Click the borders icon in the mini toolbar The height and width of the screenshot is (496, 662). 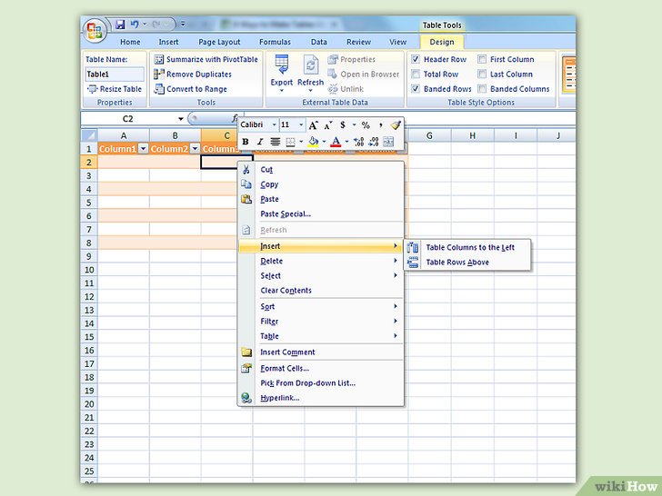pyautogui.click(x=290, y=142)
